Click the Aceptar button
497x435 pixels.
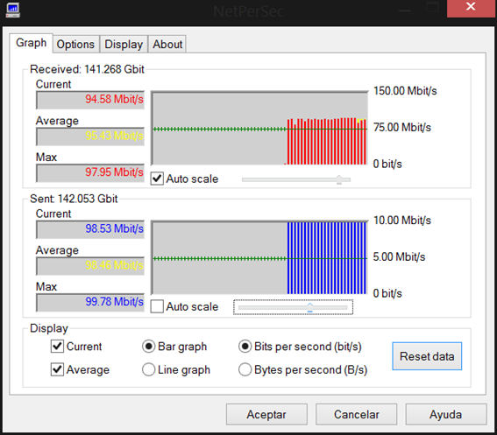(266, 414)
